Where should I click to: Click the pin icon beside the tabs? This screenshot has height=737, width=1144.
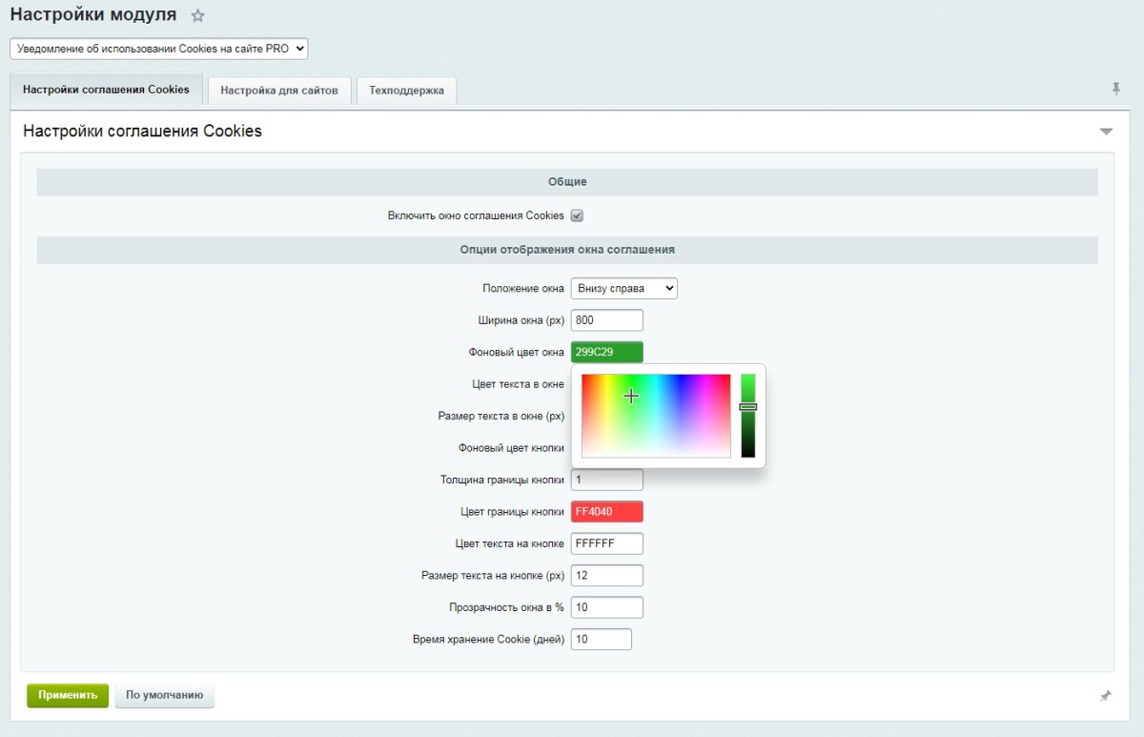(x=1115, y=89)
